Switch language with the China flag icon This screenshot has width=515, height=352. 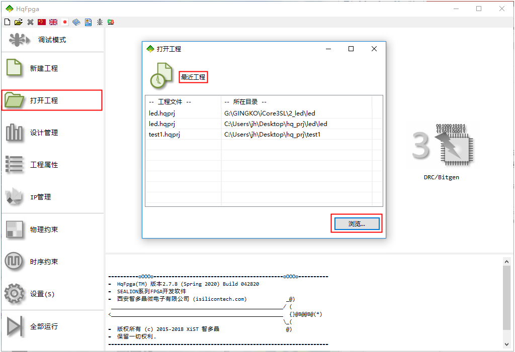(x=42, y=22)
